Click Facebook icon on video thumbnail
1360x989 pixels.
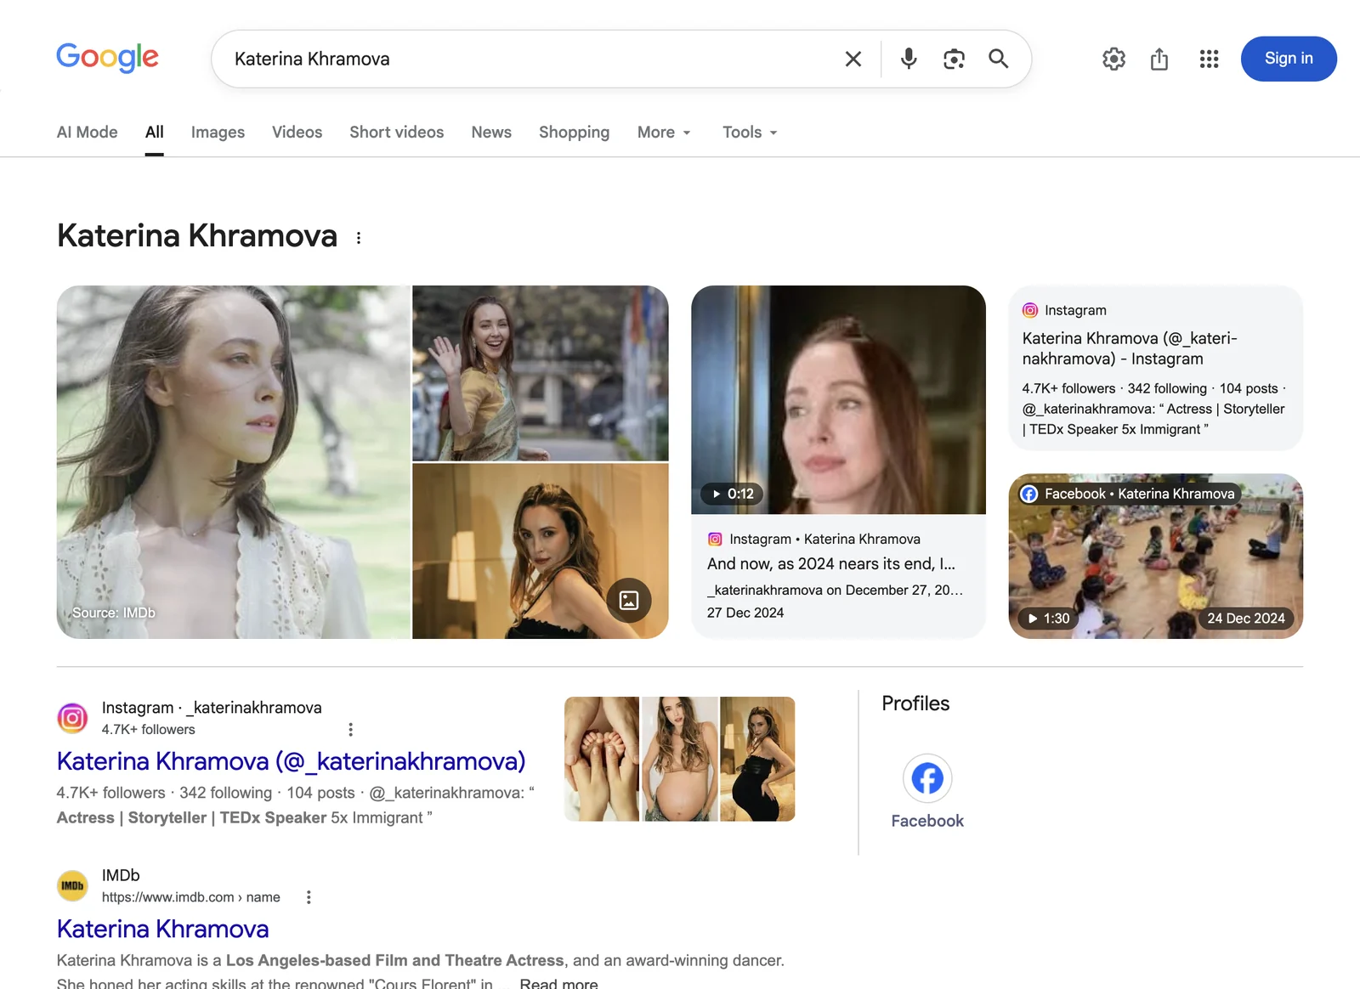click(1029, 494)
